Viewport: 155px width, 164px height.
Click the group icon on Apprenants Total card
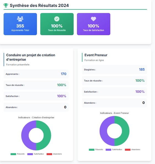coord(20,19)
